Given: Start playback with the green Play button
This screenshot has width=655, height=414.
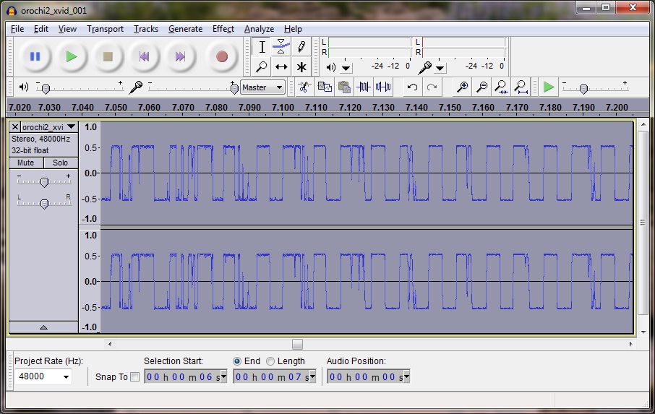Looking at the screenshot, I should pyautogui.click(x=72, y=56).
